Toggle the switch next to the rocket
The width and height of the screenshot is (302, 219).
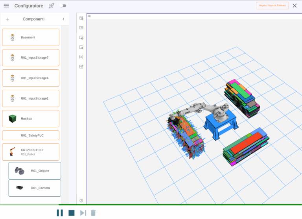click(x=63, y=6)
